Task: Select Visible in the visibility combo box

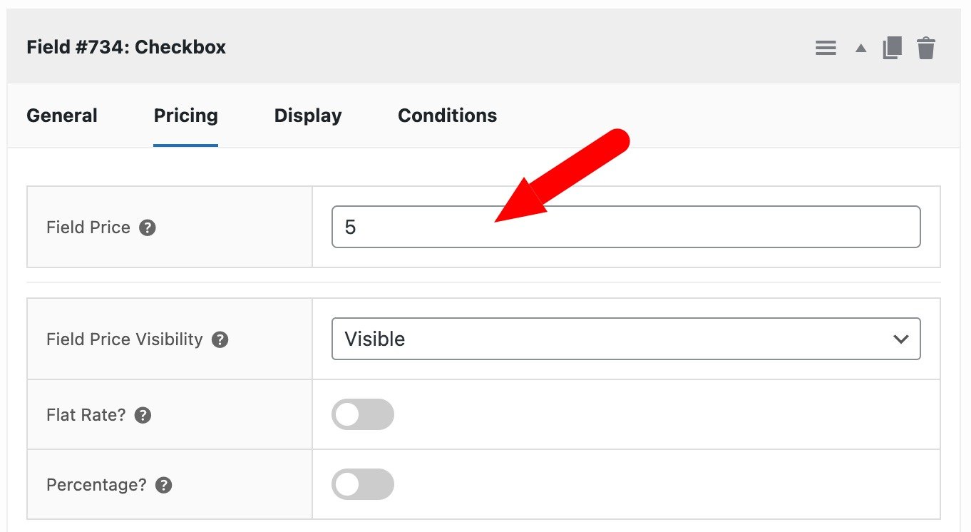Action: pos(626,339)
